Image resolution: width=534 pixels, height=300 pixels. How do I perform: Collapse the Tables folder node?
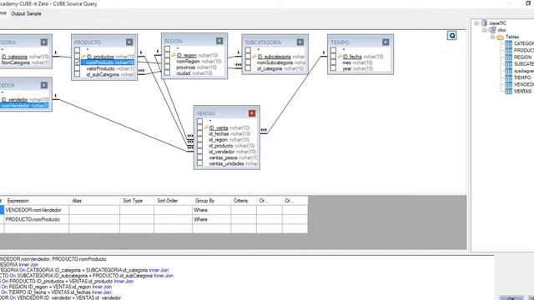(492, 37)
